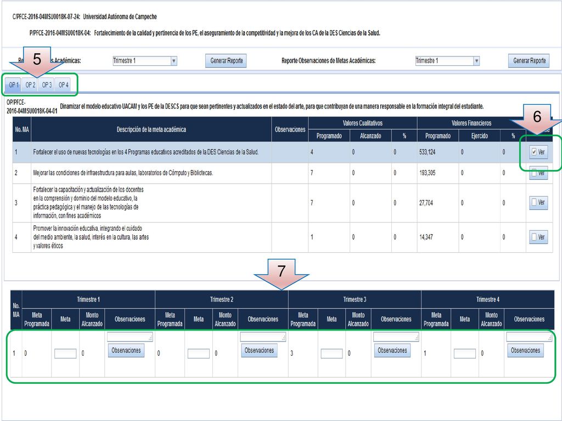Select the row text 'Fortalecer el uso de nuevas tecnologías'

(x=146, y=152)
